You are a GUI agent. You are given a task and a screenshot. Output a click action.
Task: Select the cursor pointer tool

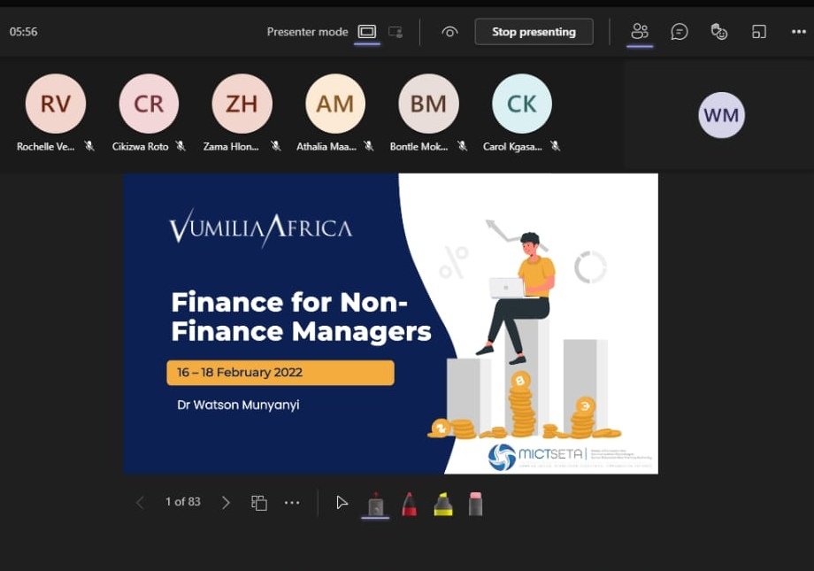pyautogui.click(x=342, y=503)
